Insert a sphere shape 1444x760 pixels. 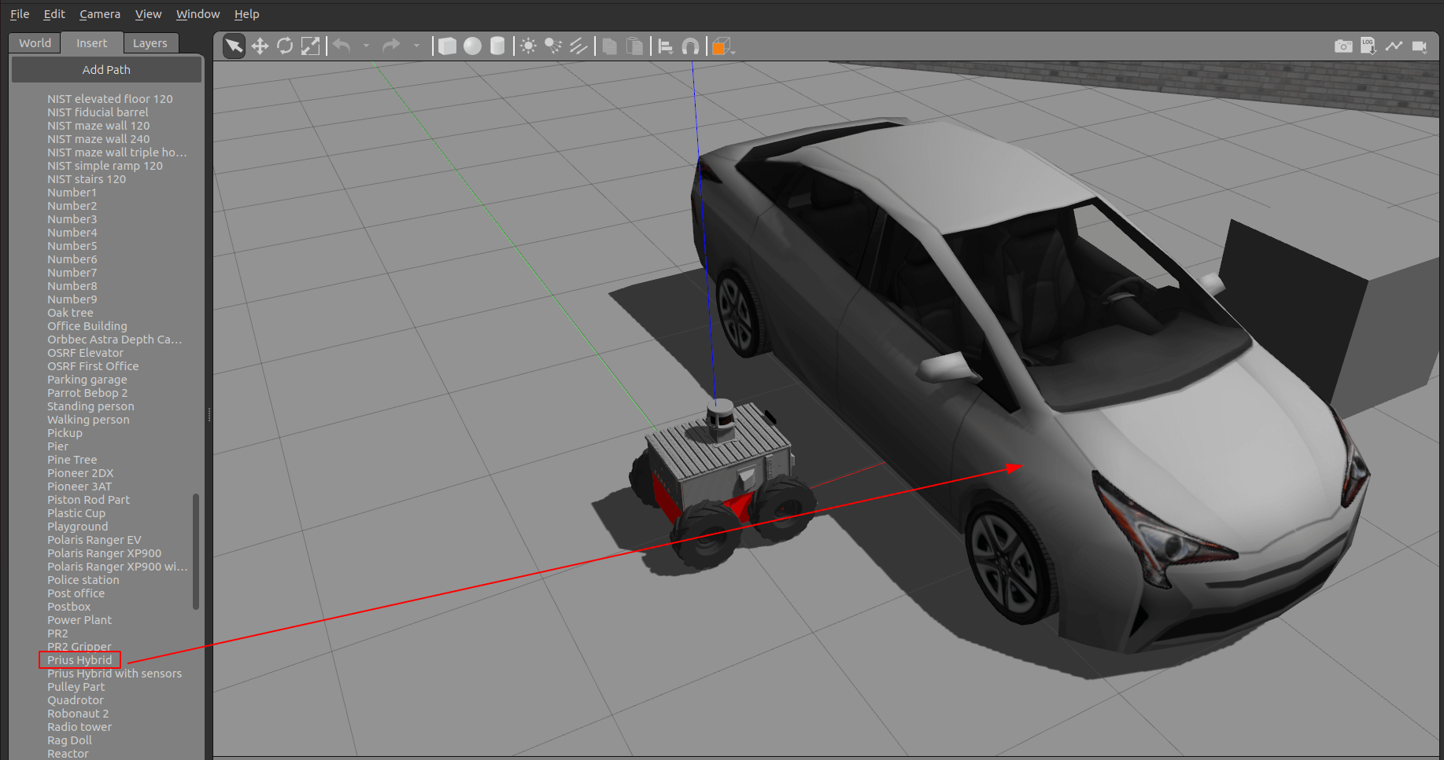[472, 46]
